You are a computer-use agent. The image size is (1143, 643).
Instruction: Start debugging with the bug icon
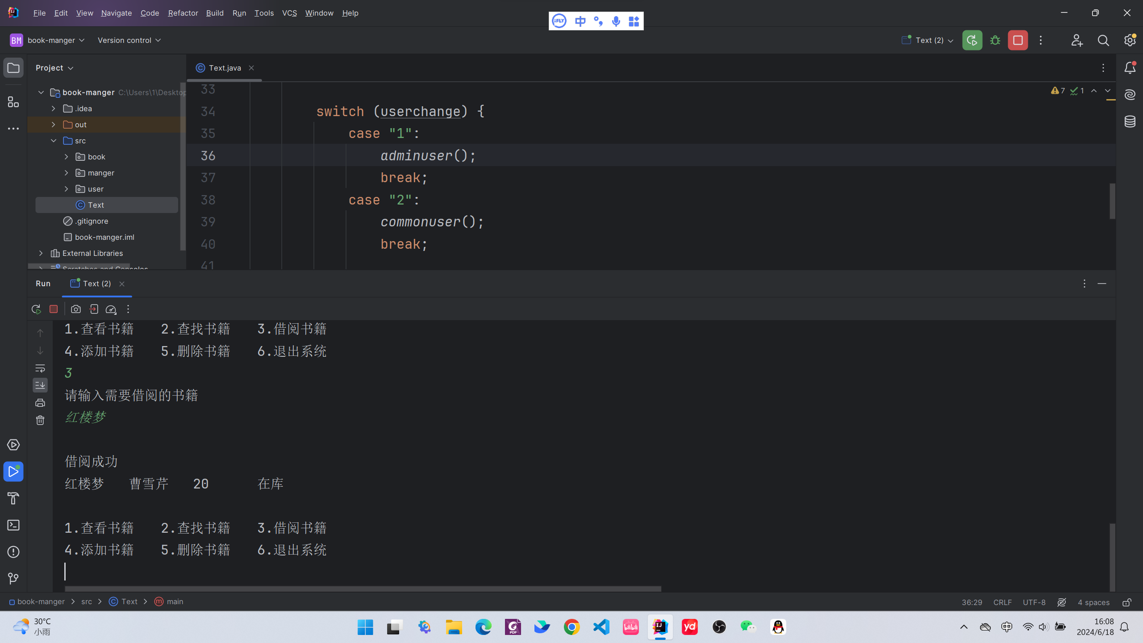(995, 40)
